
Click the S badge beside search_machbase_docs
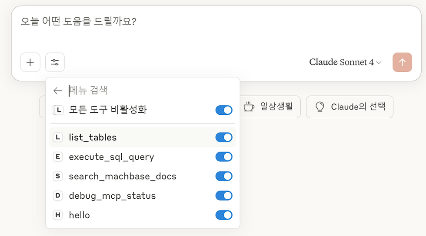[x=57, y=176]
